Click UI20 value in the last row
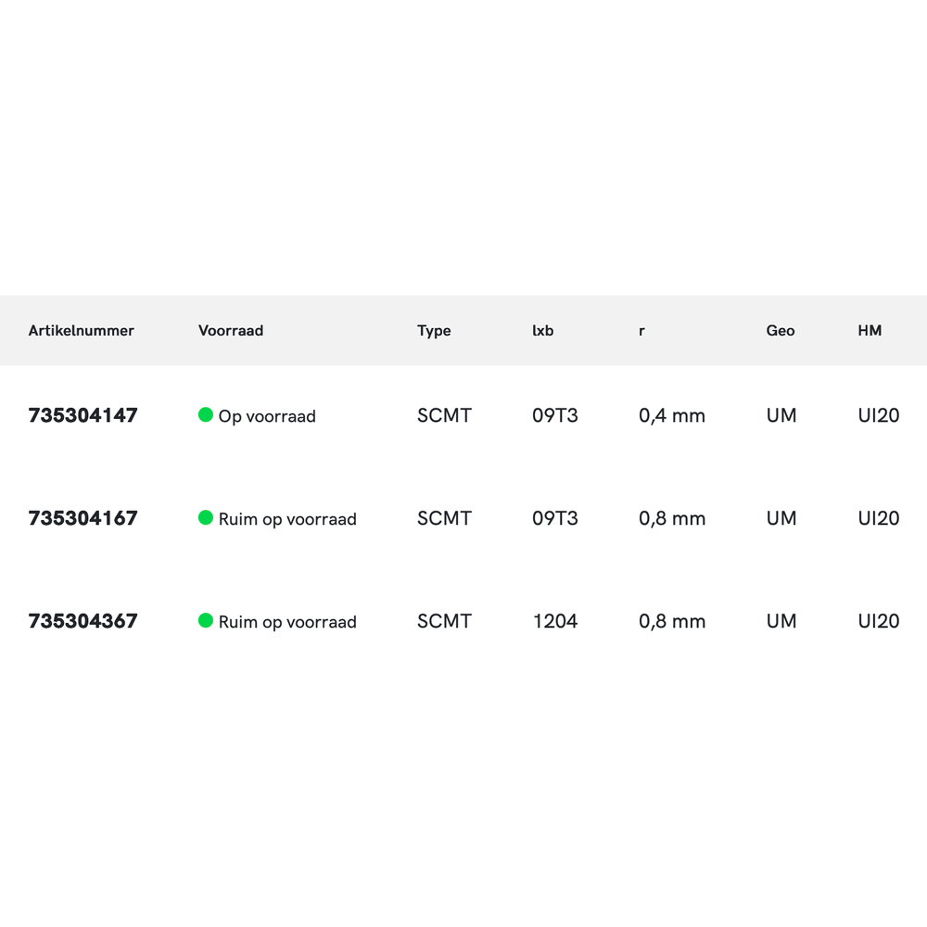Viewport: 927px width, 927px height. 879,621
